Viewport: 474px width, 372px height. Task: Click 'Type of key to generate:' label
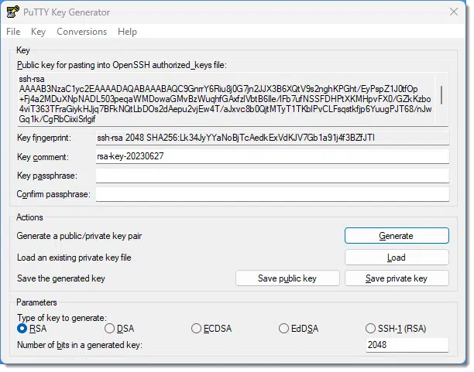[62, 318]
